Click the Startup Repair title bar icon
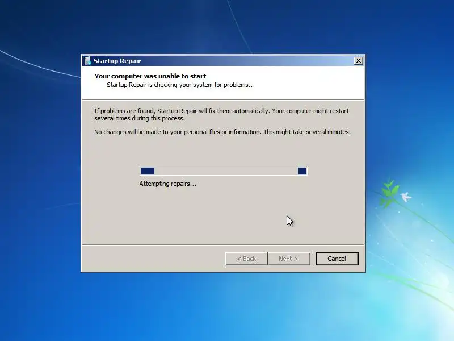Image resolution: width=454 pixels, height=341 pixels. (88, 61)
